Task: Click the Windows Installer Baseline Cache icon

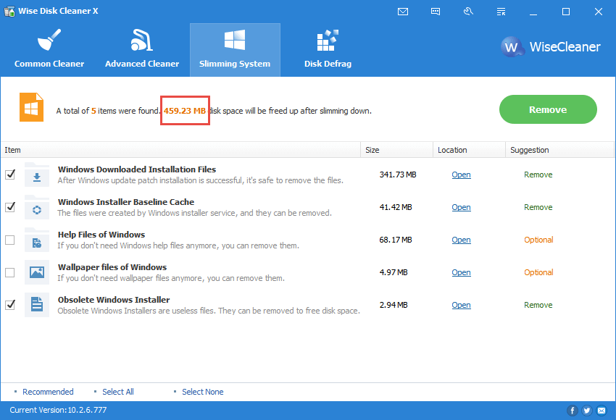Action: click(x=37, y=207)
